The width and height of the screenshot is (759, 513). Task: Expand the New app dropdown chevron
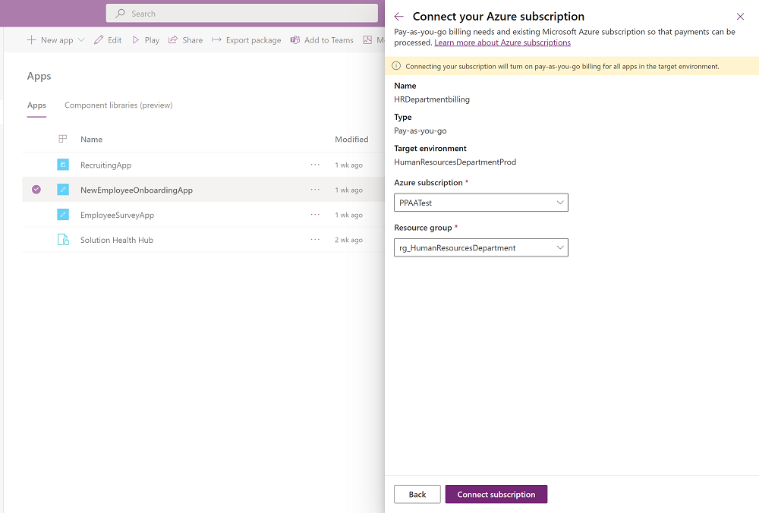point(81,40)
